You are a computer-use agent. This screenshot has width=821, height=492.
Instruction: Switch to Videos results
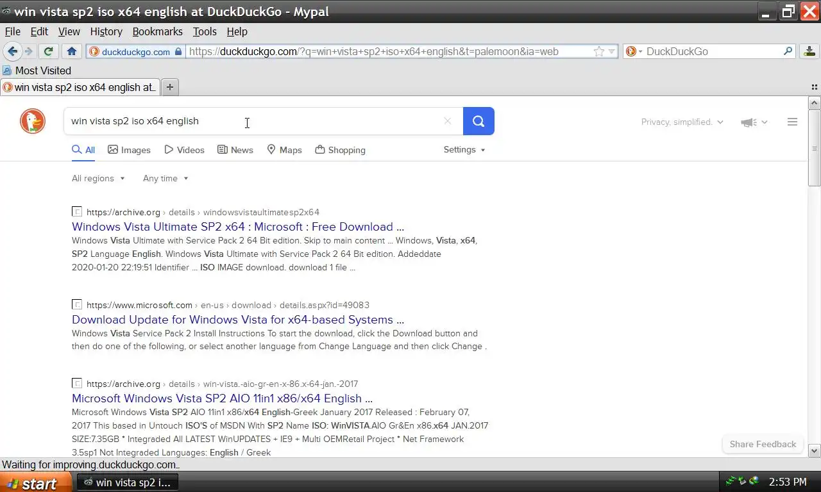(185, 150)
